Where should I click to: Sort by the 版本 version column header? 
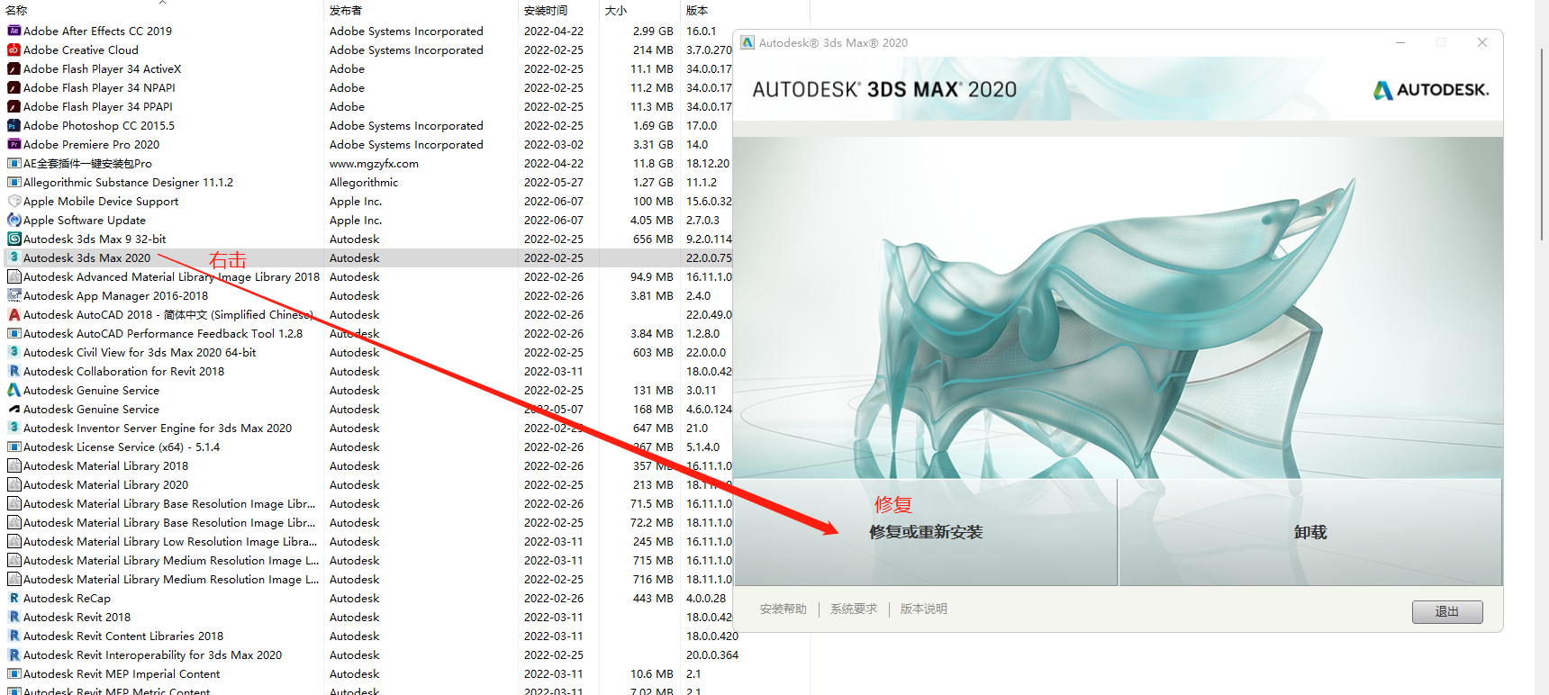click(745, 10)
